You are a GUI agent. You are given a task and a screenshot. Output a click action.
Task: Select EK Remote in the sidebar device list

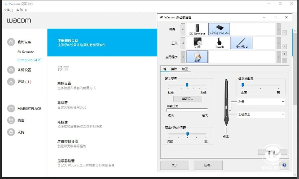(x=26, y=52)
